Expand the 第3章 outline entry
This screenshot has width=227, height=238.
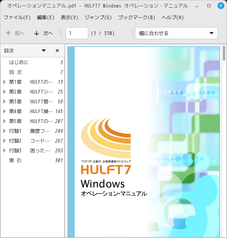tap(5, 101)
